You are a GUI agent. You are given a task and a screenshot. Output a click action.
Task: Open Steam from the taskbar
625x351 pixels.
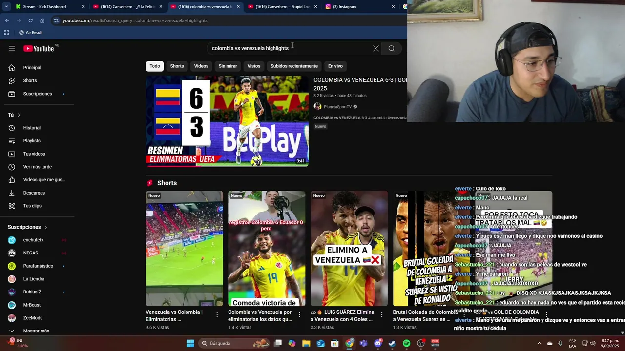[392, 343]
